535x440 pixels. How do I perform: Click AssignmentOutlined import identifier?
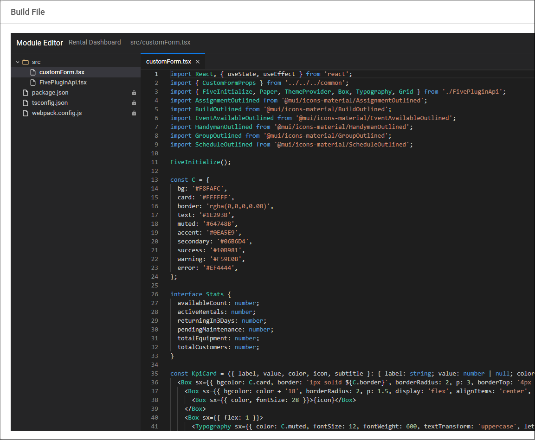pyautogui.click(x=227, y=101)
